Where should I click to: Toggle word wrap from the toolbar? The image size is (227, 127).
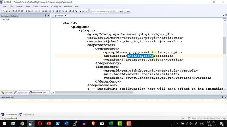pyautogui.click(x=50, y=11)
